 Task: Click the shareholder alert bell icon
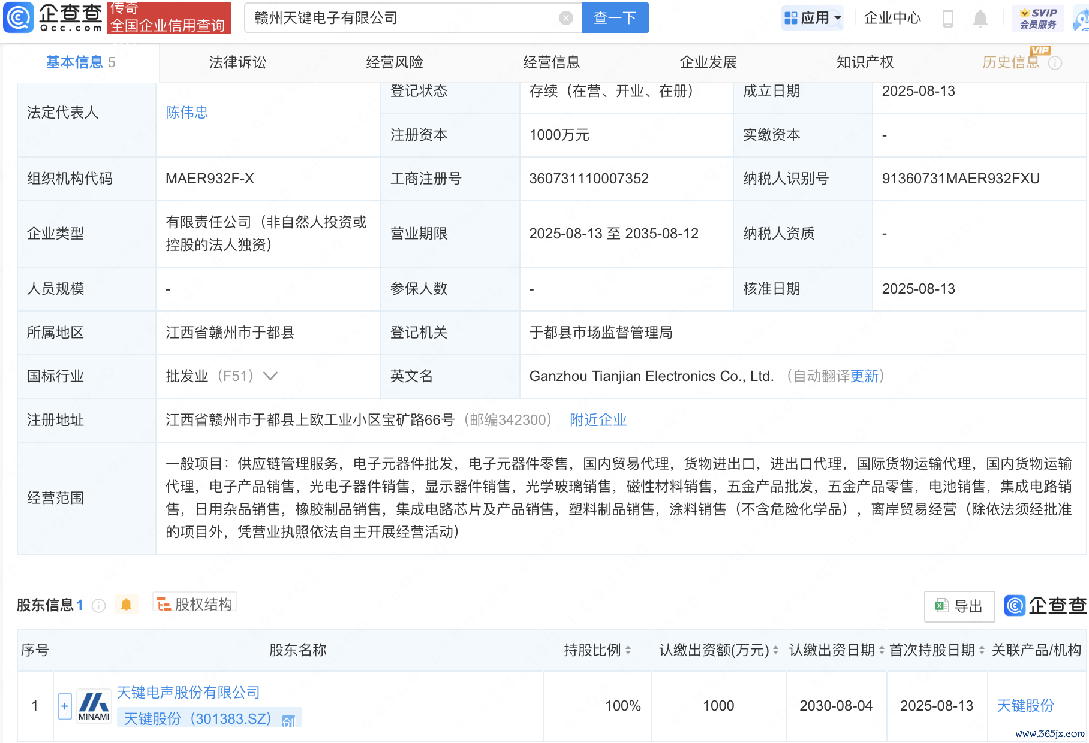(126, 605)
